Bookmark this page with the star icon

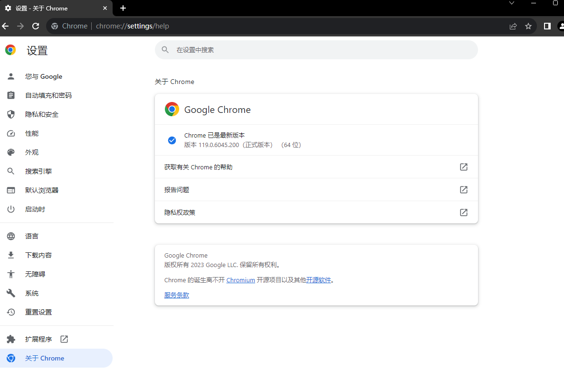click(x=528, y=26)
